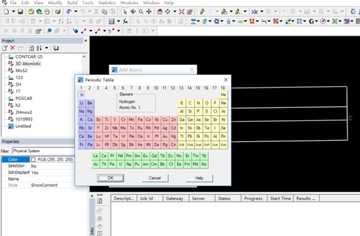Click the Copy icon in main toolbar
Viewport: 360px width, 236px height.
[105, 11]
